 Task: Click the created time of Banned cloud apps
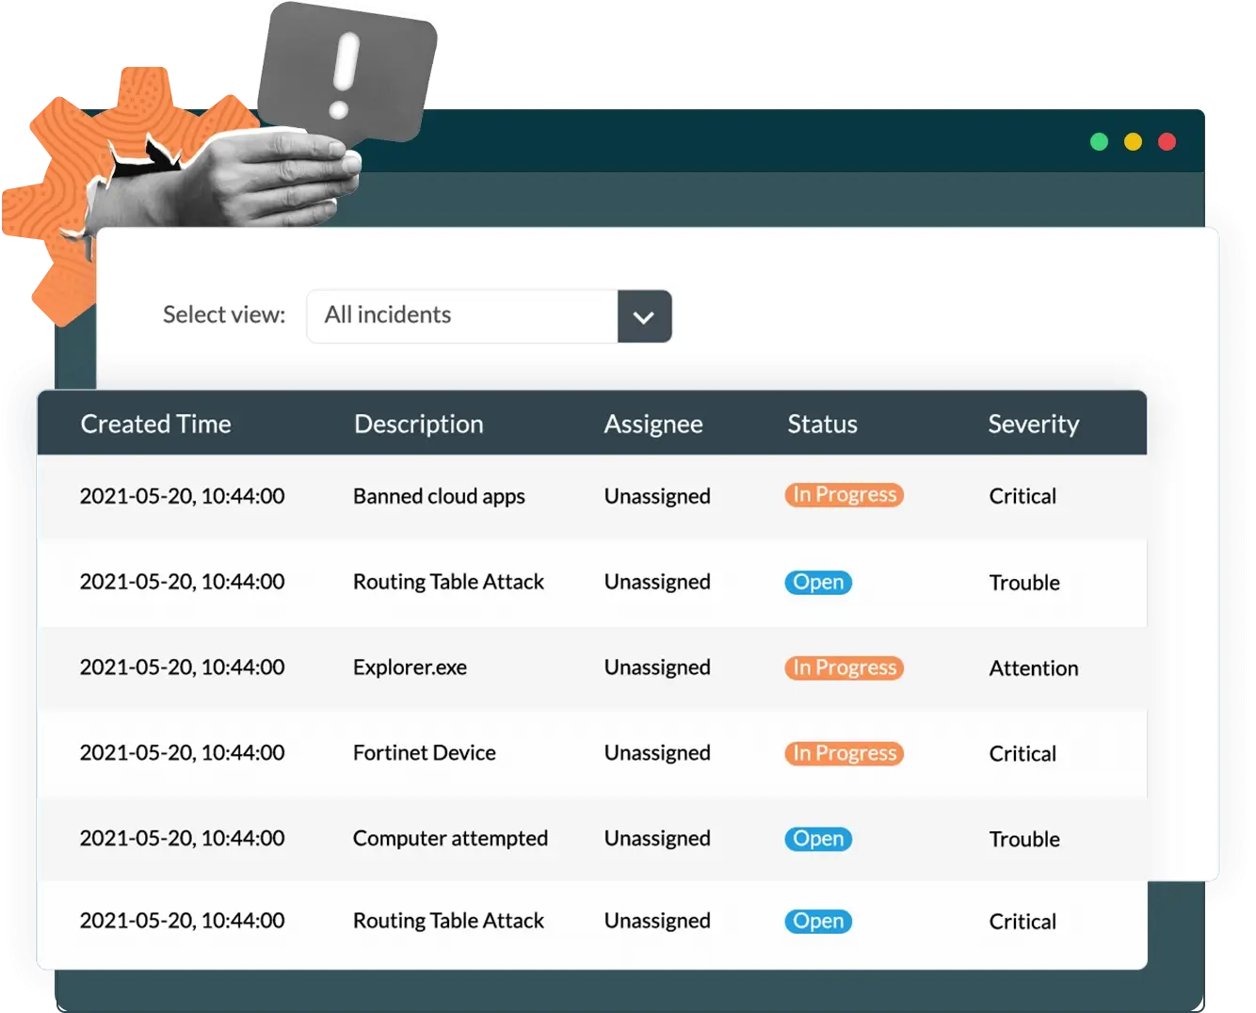[x=182, y=496]
